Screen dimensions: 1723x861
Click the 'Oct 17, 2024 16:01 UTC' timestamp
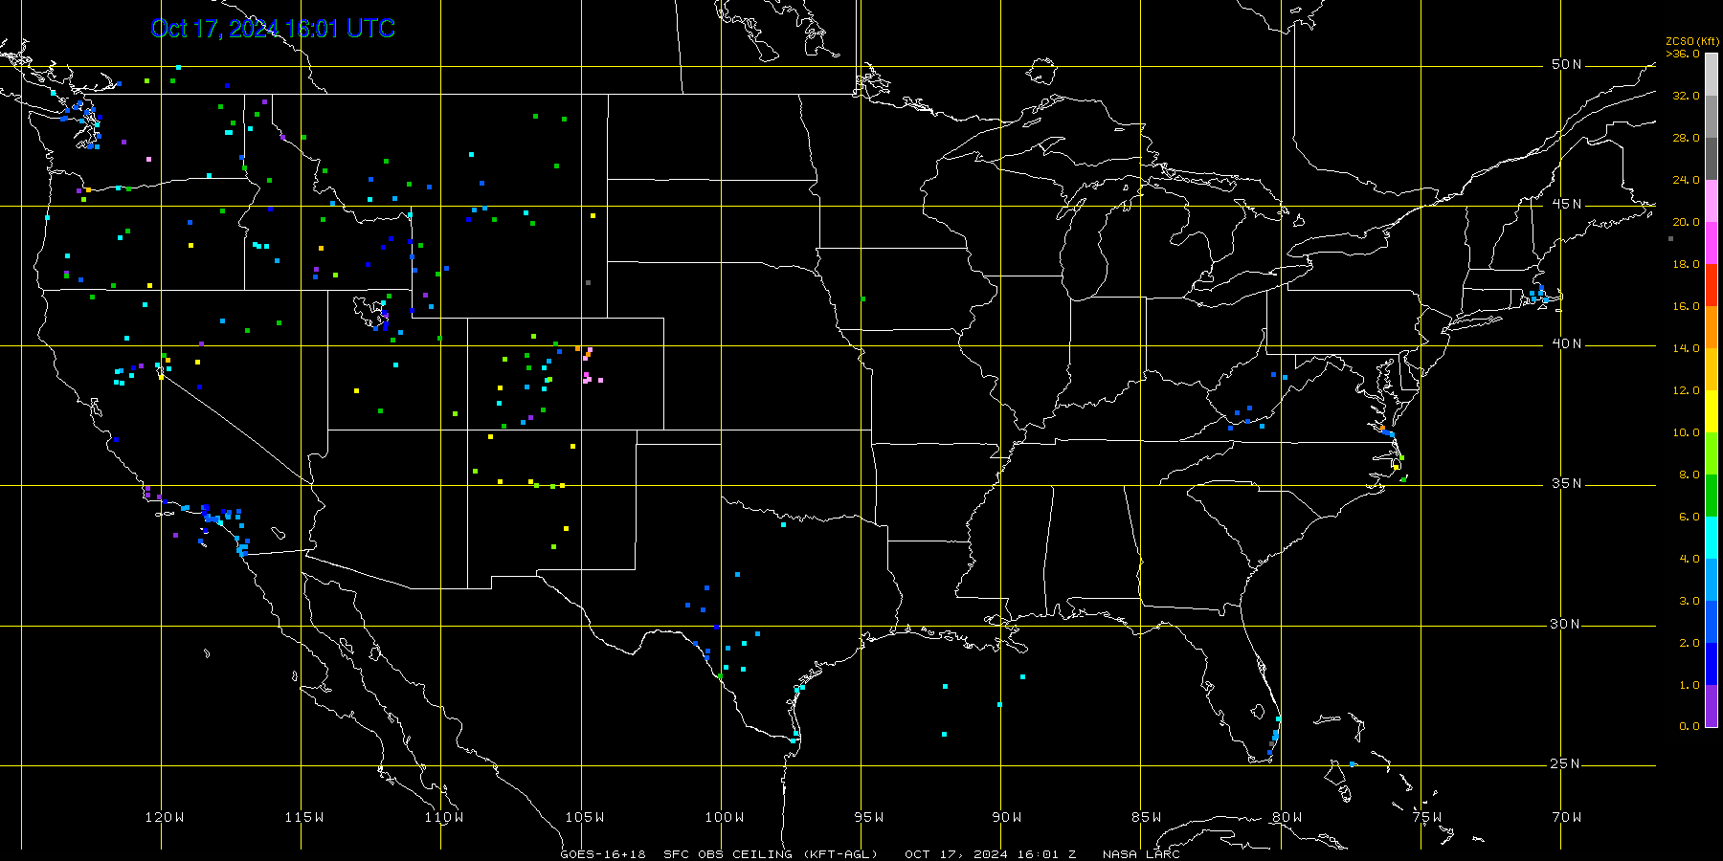(x=273, y=29)
